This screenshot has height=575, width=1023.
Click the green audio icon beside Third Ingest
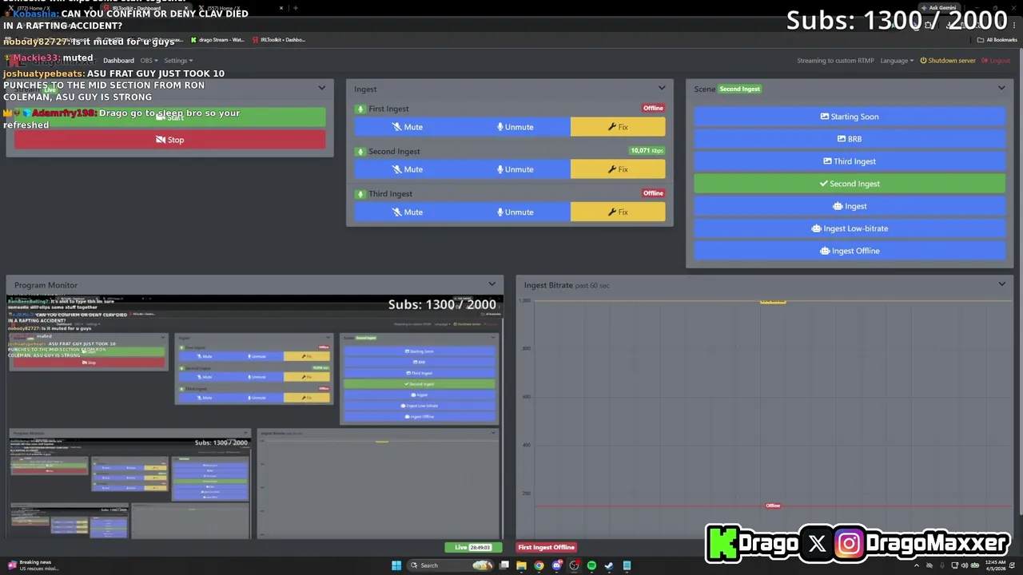(360, 193)
